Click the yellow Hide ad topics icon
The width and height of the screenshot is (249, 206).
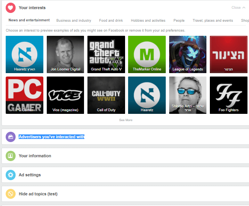(11, 194)
